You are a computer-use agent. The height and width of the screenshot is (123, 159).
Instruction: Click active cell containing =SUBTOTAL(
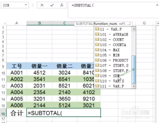click(63, 113)
